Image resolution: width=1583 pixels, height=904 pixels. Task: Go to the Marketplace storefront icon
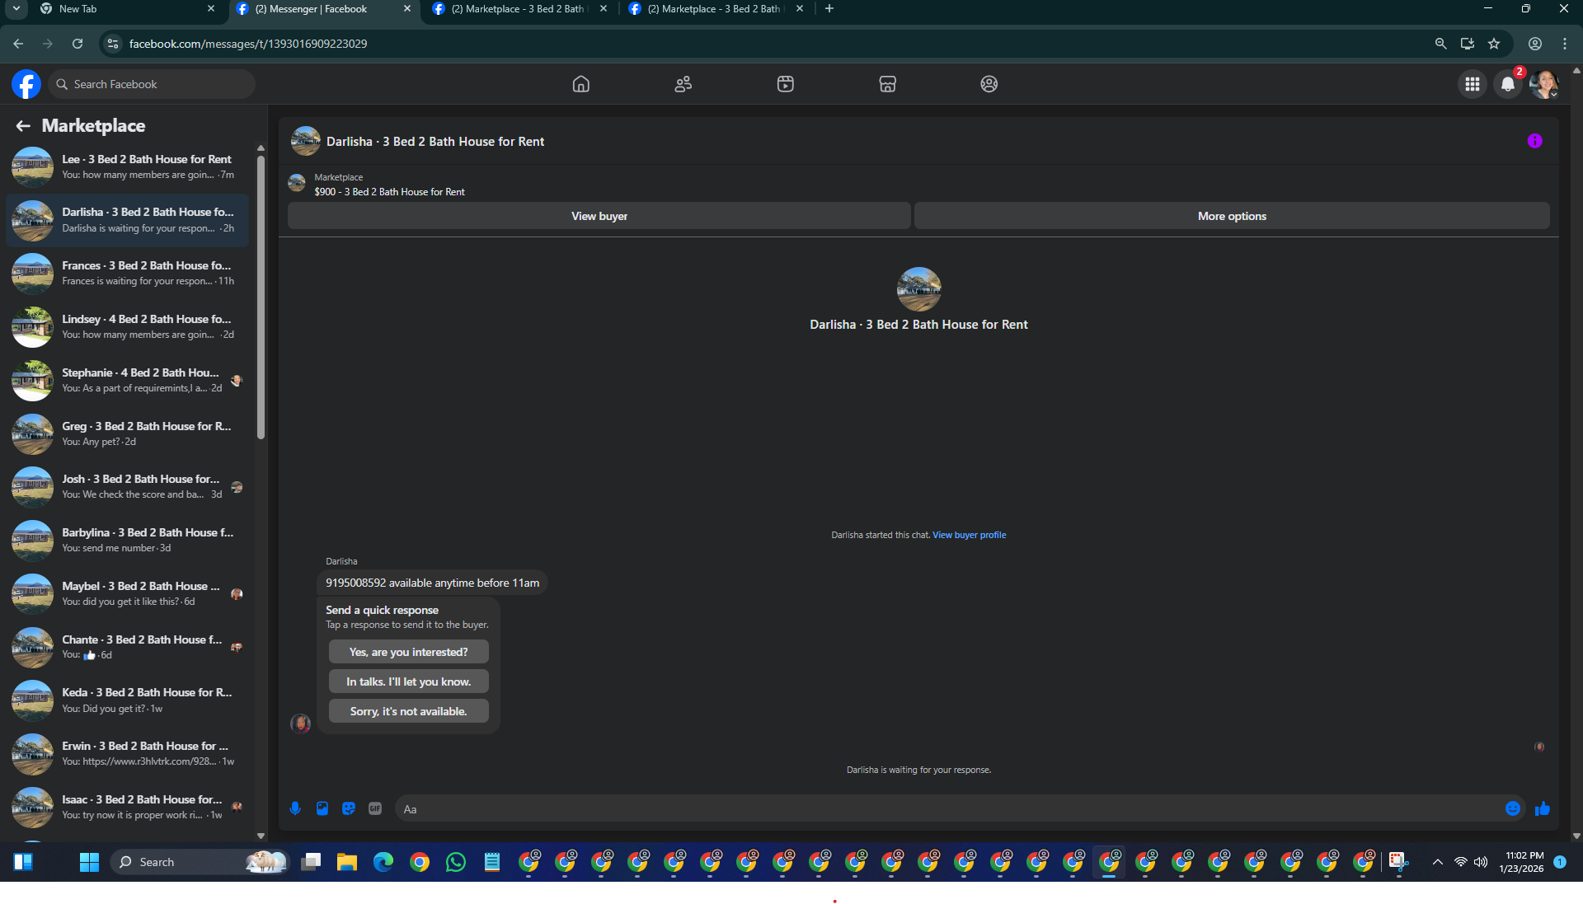click(887, 84)
